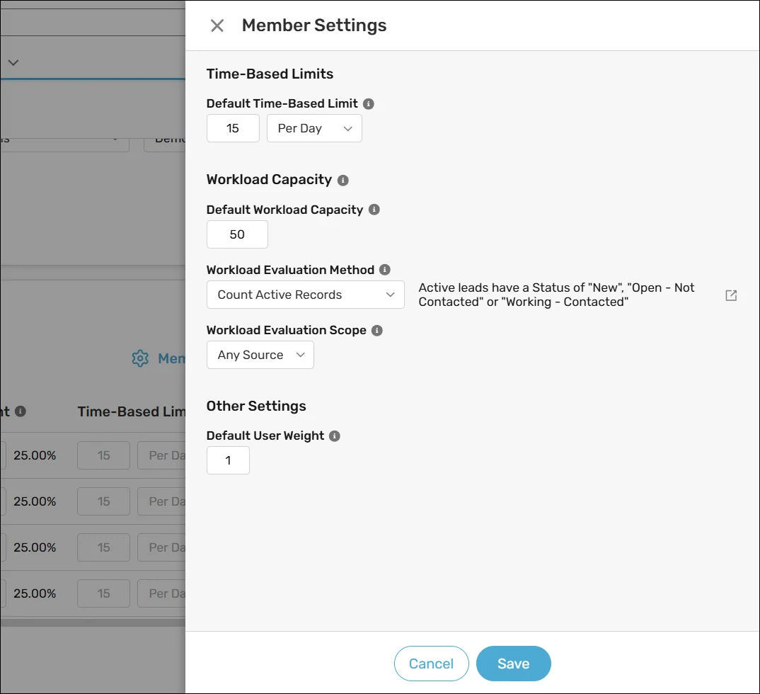Screen dimensions: 760x694
Task: Click the Other Settings section heading
Action: (256, 406)
